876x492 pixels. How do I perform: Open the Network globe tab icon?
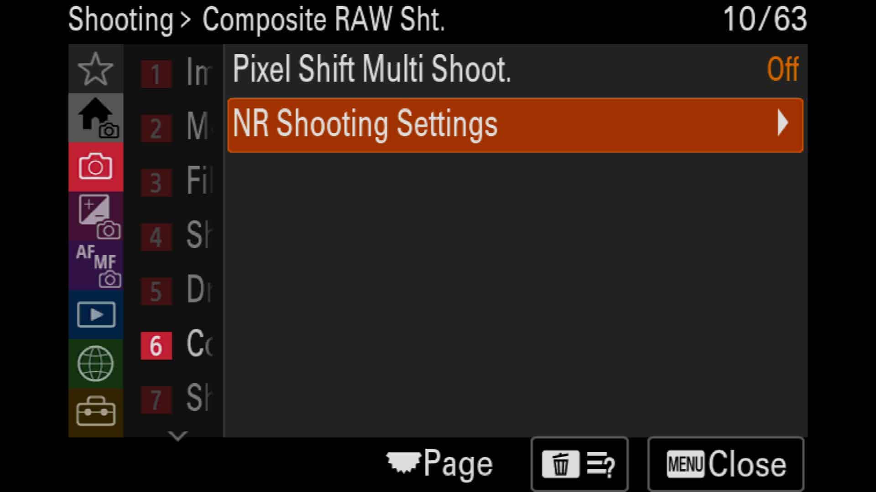coord(95,364)
